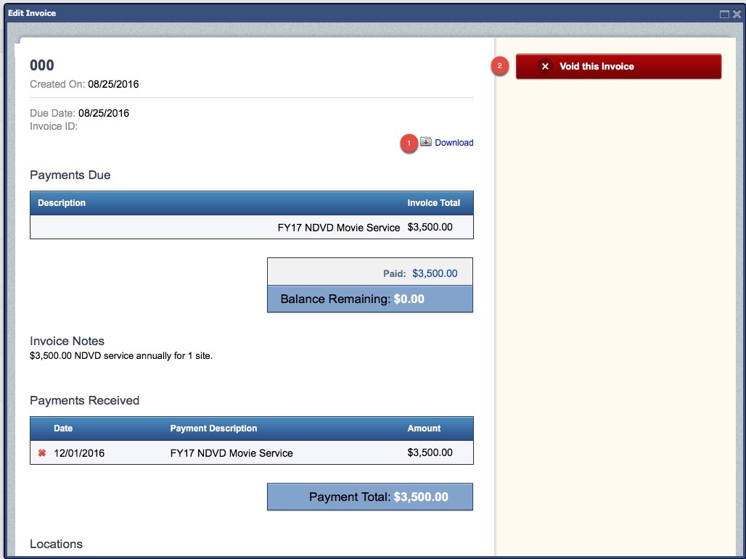Select the 12/01/2016 payment date cell
The image size is (746, 559).
(x=79, y=453)
